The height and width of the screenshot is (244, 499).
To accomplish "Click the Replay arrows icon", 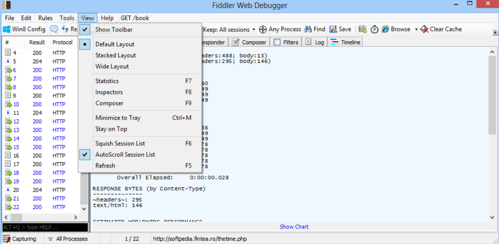I will tap(65, 29).
